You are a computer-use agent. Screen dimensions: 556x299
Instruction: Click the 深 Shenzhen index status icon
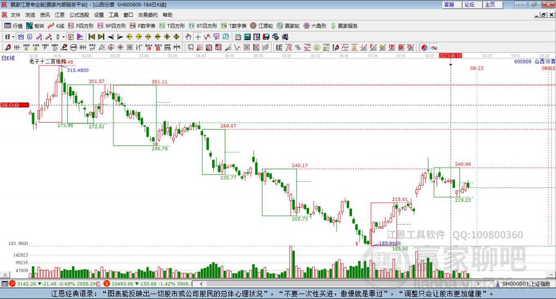[107, 284]
